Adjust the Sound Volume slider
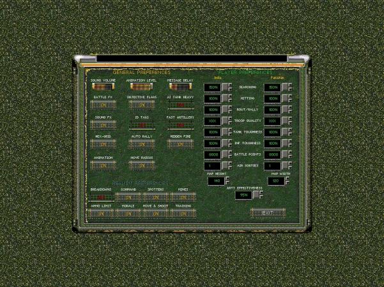Viewport: 384px width, 287px height. click(102, 87)
